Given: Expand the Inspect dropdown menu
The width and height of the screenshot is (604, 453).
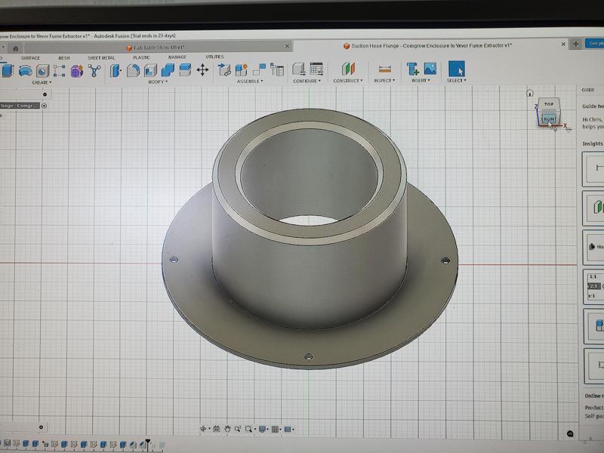Looking at the screenshot, I should pos(384,81).
